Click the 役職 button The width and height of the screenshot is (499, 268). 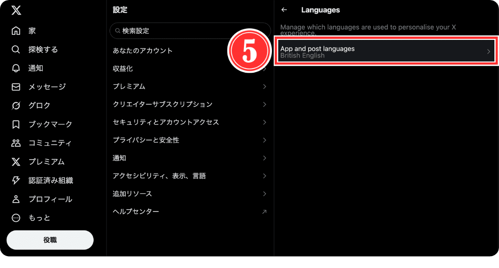pyautogui.click(x=50, y=240)
